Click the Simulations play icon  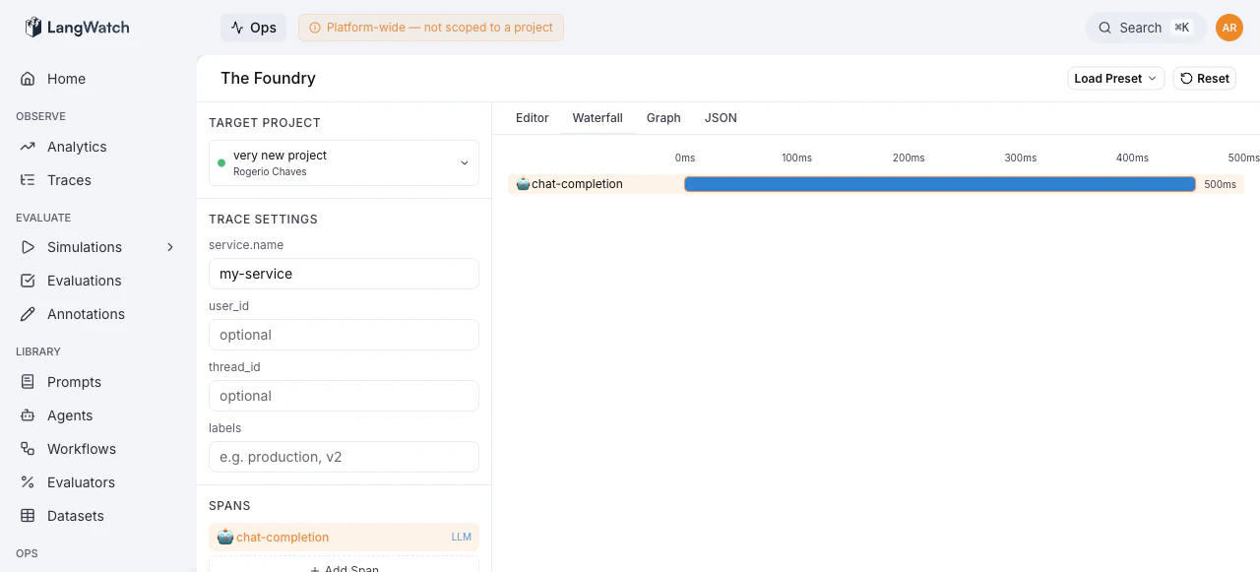tap(28, 247)
